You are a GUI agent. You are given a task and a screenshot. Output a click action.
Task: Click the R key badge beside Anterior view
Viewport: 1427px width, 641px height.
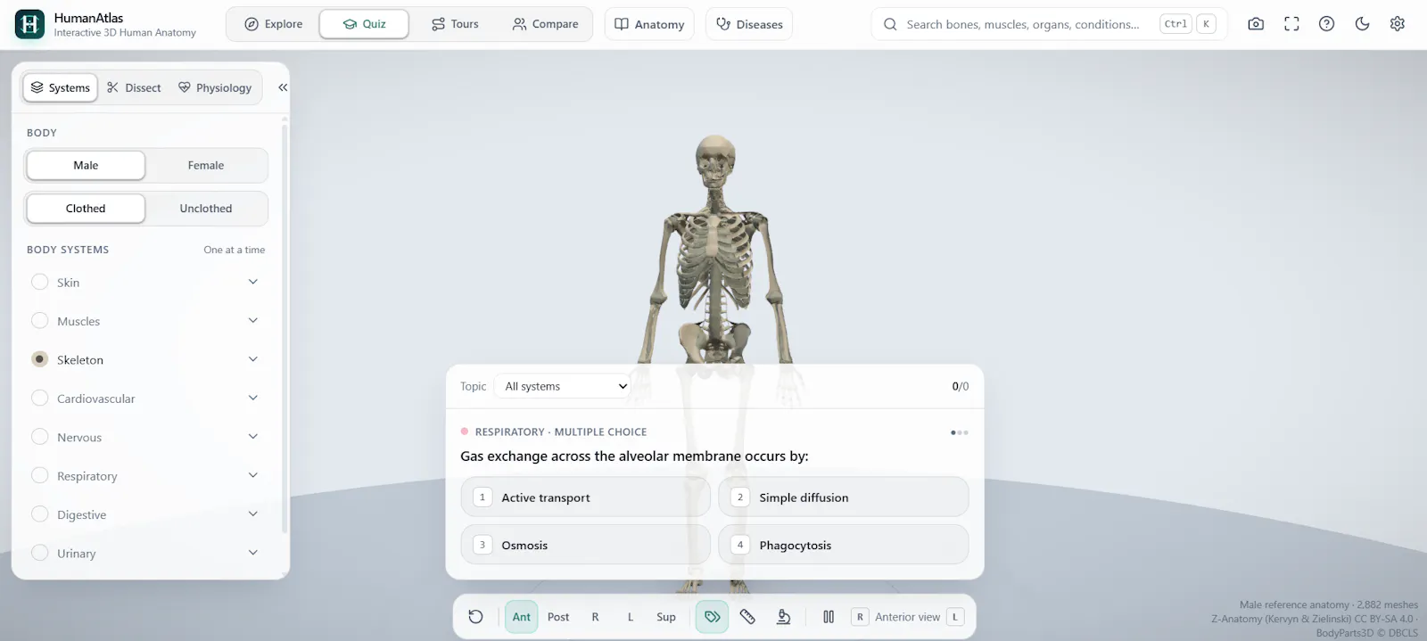[860, 617]
